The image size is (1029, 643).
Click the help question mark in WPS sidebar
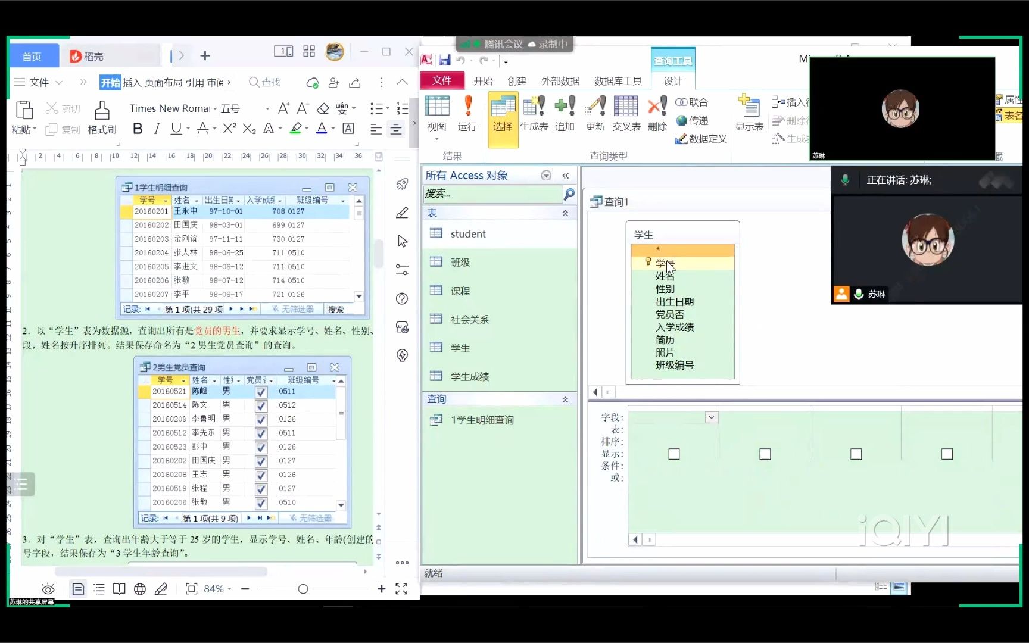click(x=402, y=299)
